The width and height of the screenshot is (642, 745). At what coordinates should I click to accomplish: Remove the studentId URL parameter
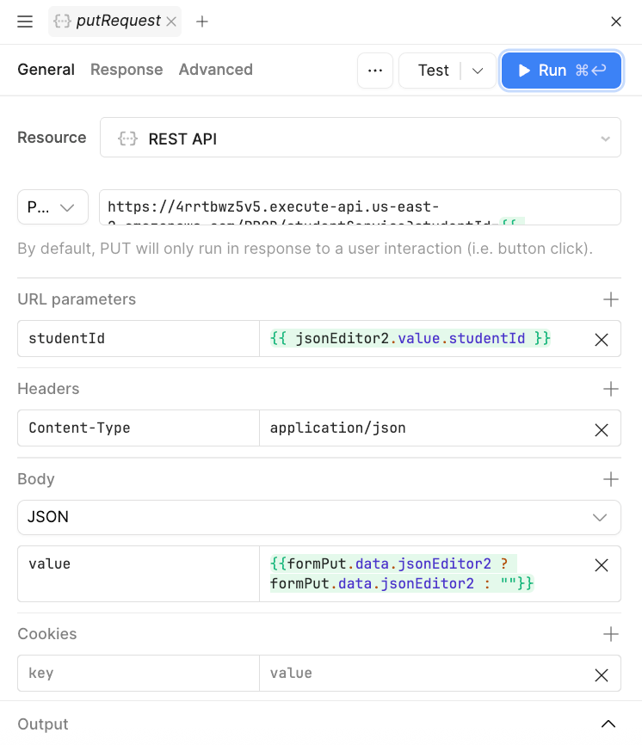pyautogui.click(x=601, y=339)
